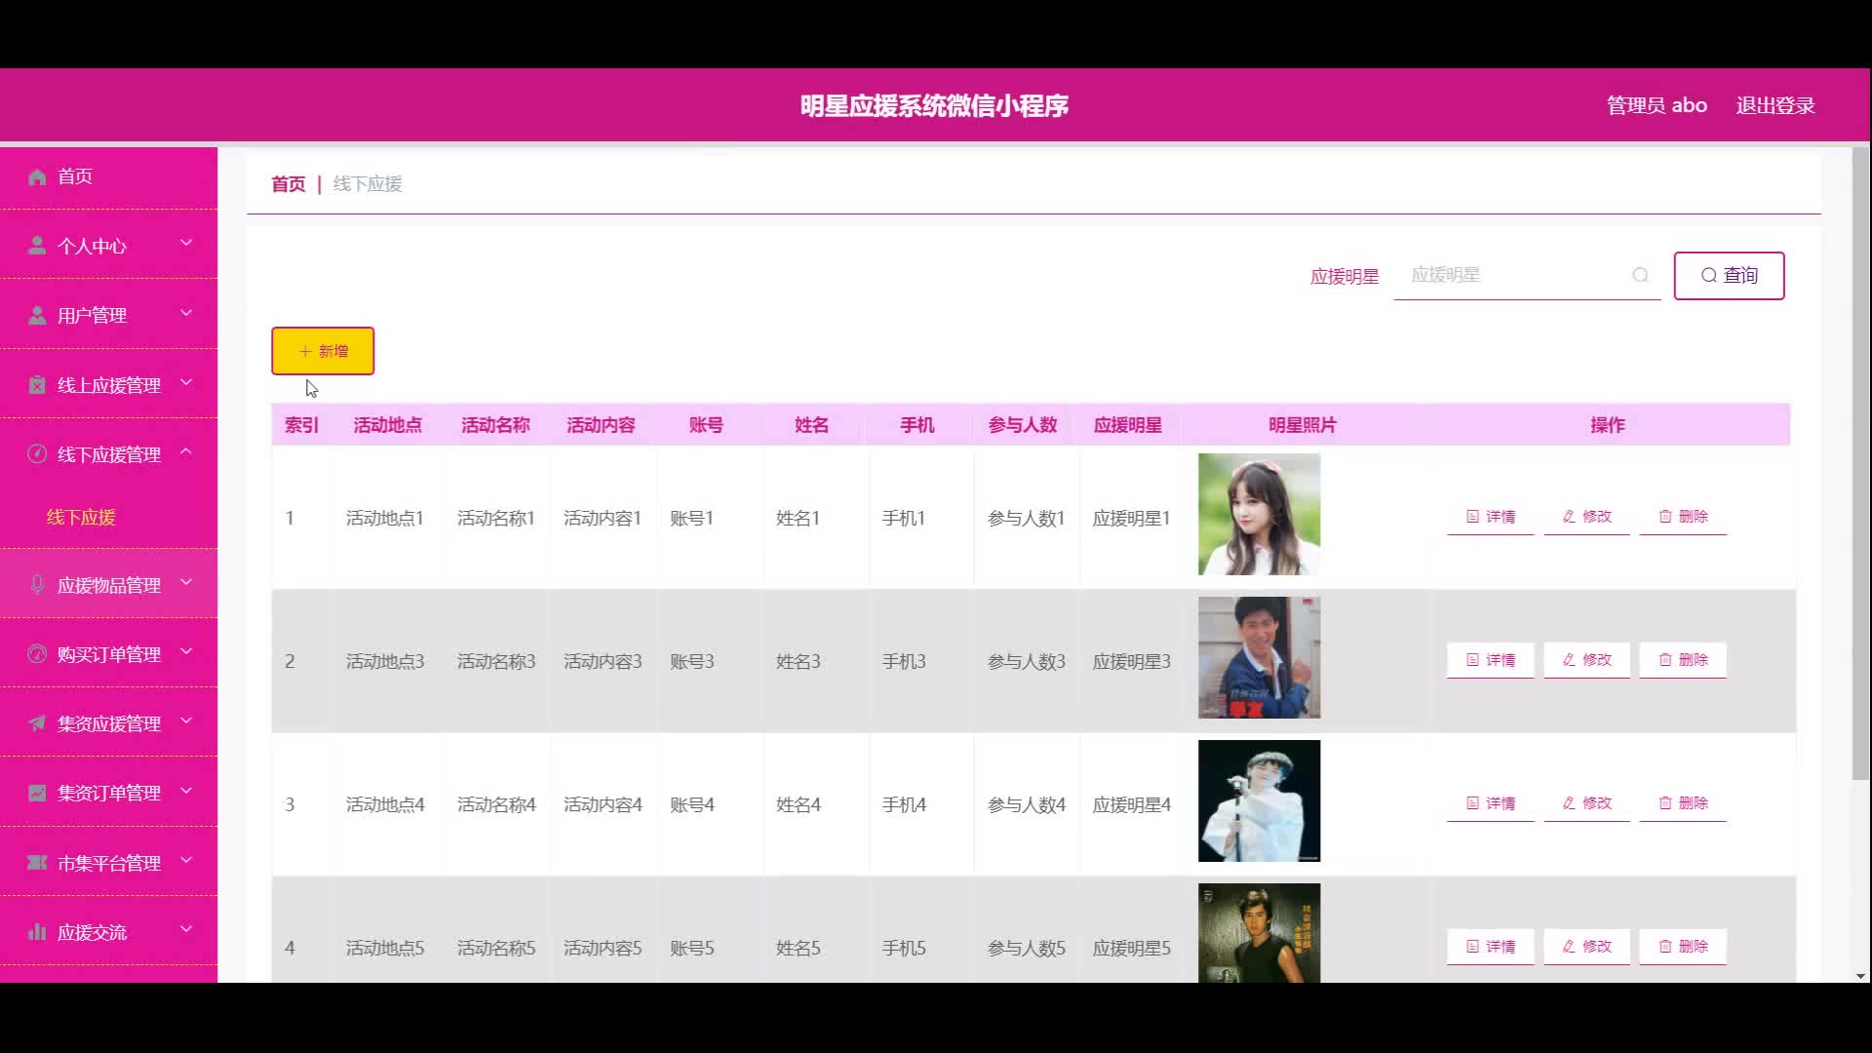Click the microphone icon for 应援物品管理
1872x1053 pixels.
point(37,584)
